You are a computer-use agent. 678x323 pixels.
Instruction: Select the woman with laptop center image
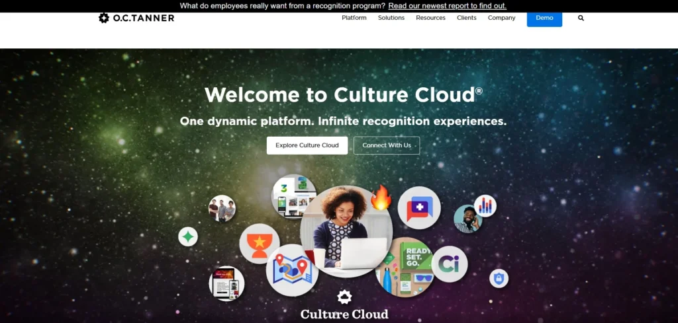coord(346,232)
